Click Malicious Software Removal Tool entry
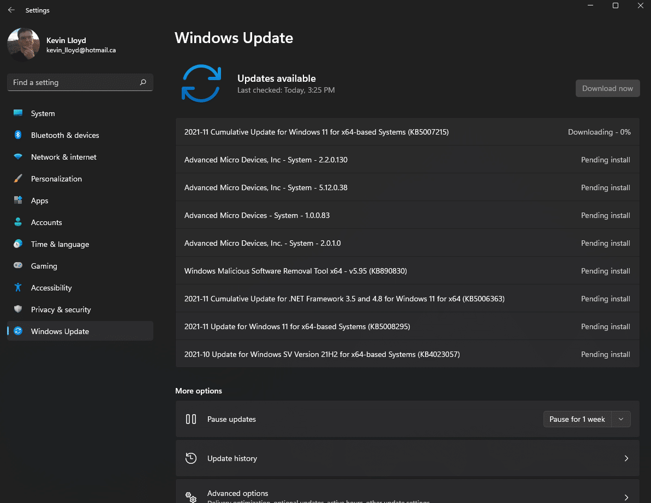This screenshot has width=651, height=503. (x=407, y=271)
